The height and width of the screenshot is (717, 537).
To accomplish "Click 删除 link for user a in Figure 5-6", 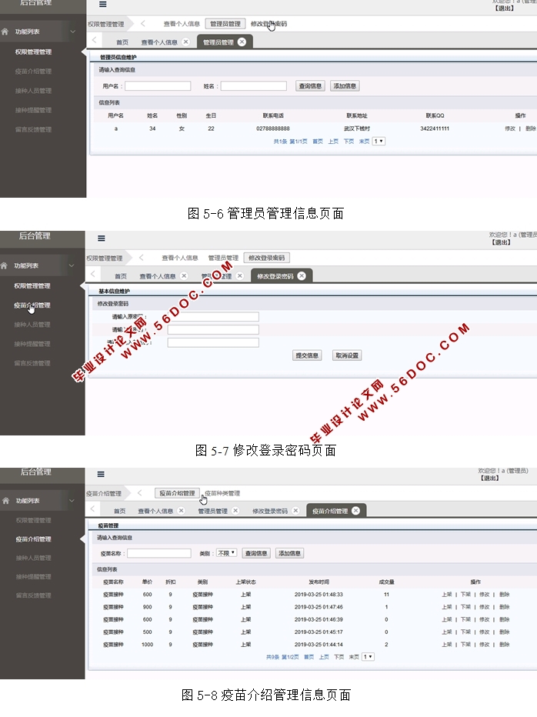I will point(531,128).
